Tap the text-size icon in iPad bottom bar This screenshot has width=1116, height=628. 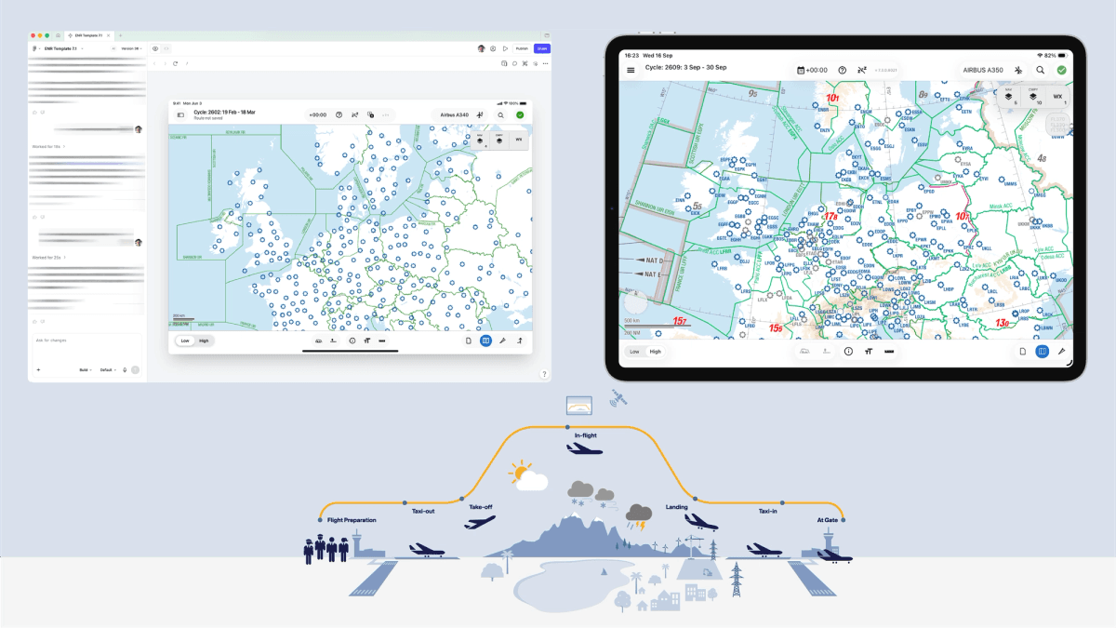[869, 352]
